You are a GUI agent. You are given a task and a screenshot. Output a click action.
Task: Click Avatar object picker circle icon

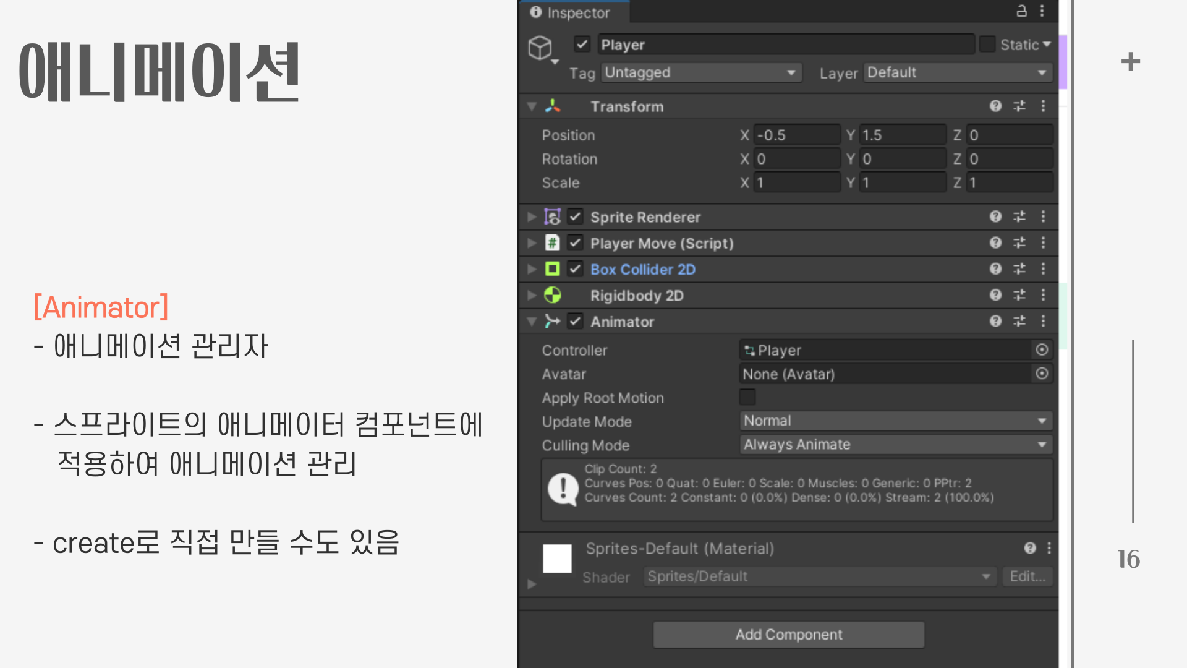coord(1042,374)
